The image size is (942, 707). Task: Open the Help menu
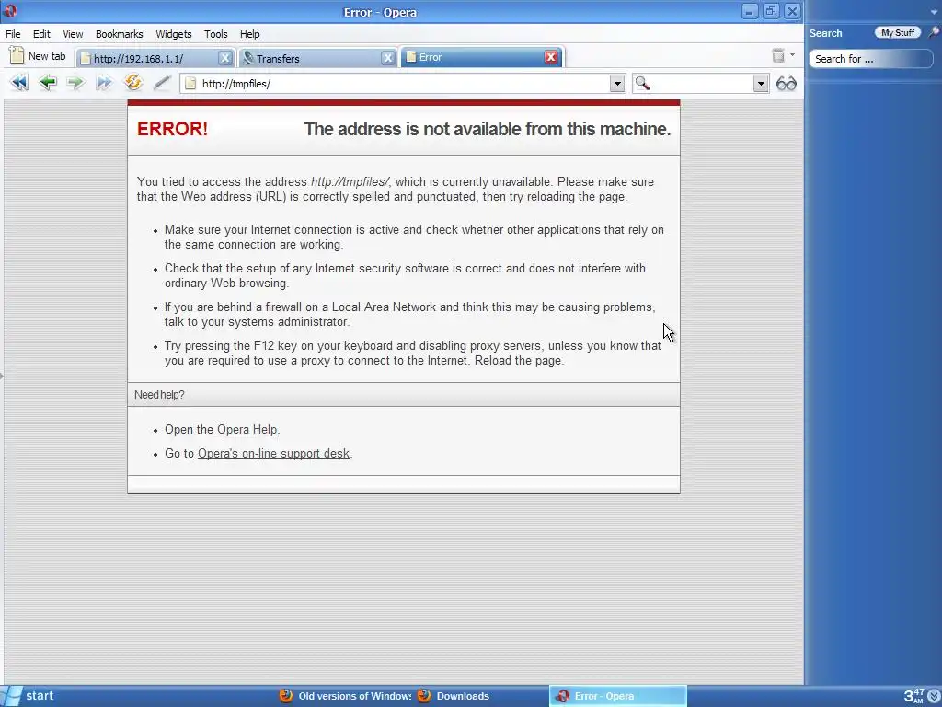(x=249, y=34)
